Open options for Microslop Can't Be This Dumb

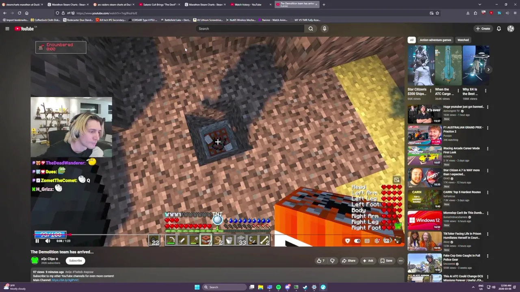point(487,213)
